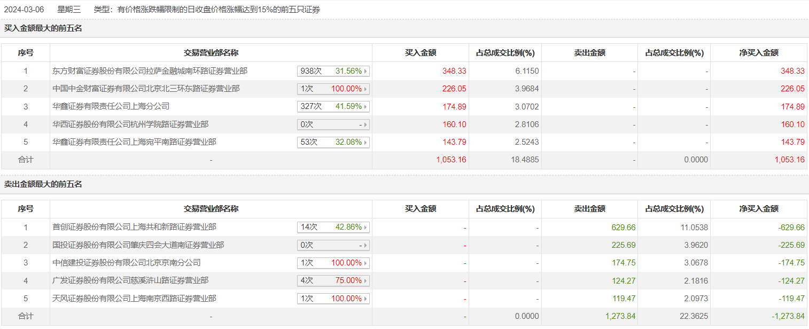The width and height of the screenshot is (809, 329).
Task: Click 国投证券肇庆四会大道南营业部 link
Action: [138, 245]
